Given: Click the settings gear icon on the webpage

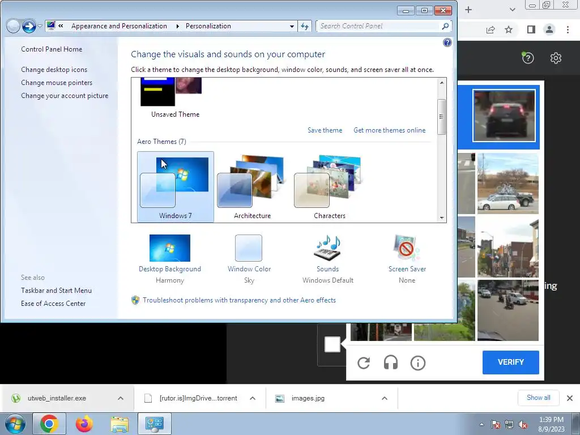Looking at the screenshot, I should click(556, 58).
